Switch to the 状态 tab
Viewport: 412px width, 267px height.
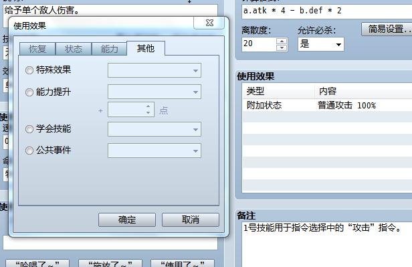point(74,49)
